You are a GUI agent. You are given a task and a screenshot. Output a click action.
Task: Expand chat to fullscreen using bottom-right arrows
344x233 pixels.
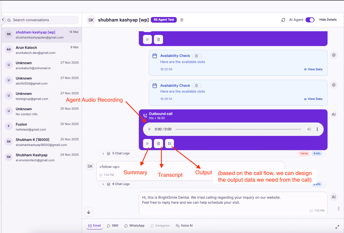337,227
